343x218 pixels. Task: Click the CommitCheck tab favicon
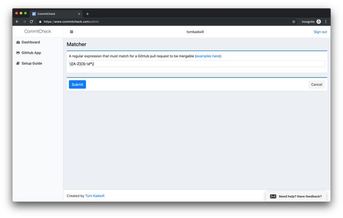pyautogui.click(x=34, y=14)
